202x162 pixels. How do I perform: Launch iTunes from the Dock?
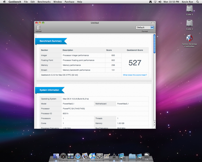coord(92,156)
